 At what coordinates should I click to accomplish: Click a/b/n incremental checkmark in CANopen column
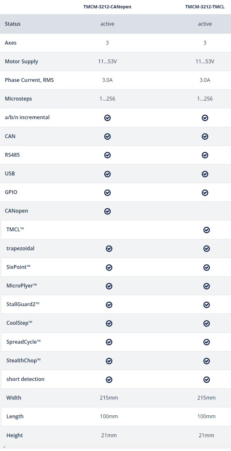click(x=107, y=118)
